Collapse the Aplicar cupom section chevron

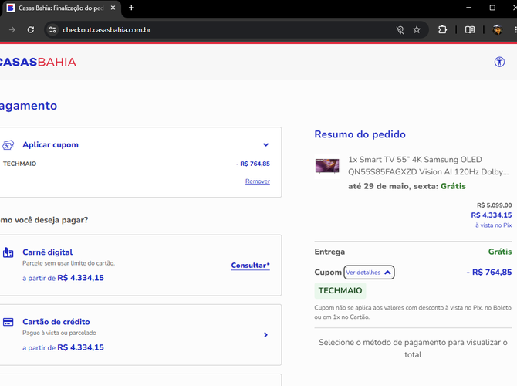pyautogui.click(x=265, y=145)
